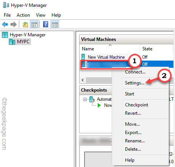The image size is (175, 167).
Task: Click the New Virtual Machine row icon
Action: click(x=83, y=57)
